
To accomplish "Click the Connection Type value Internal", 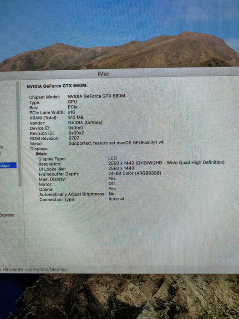I will coord(116,199).
